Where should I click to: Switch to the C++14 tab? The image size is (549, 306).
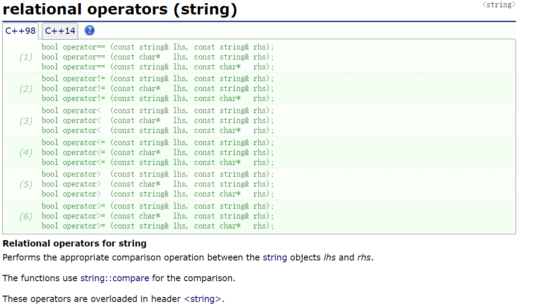[60, 31]
